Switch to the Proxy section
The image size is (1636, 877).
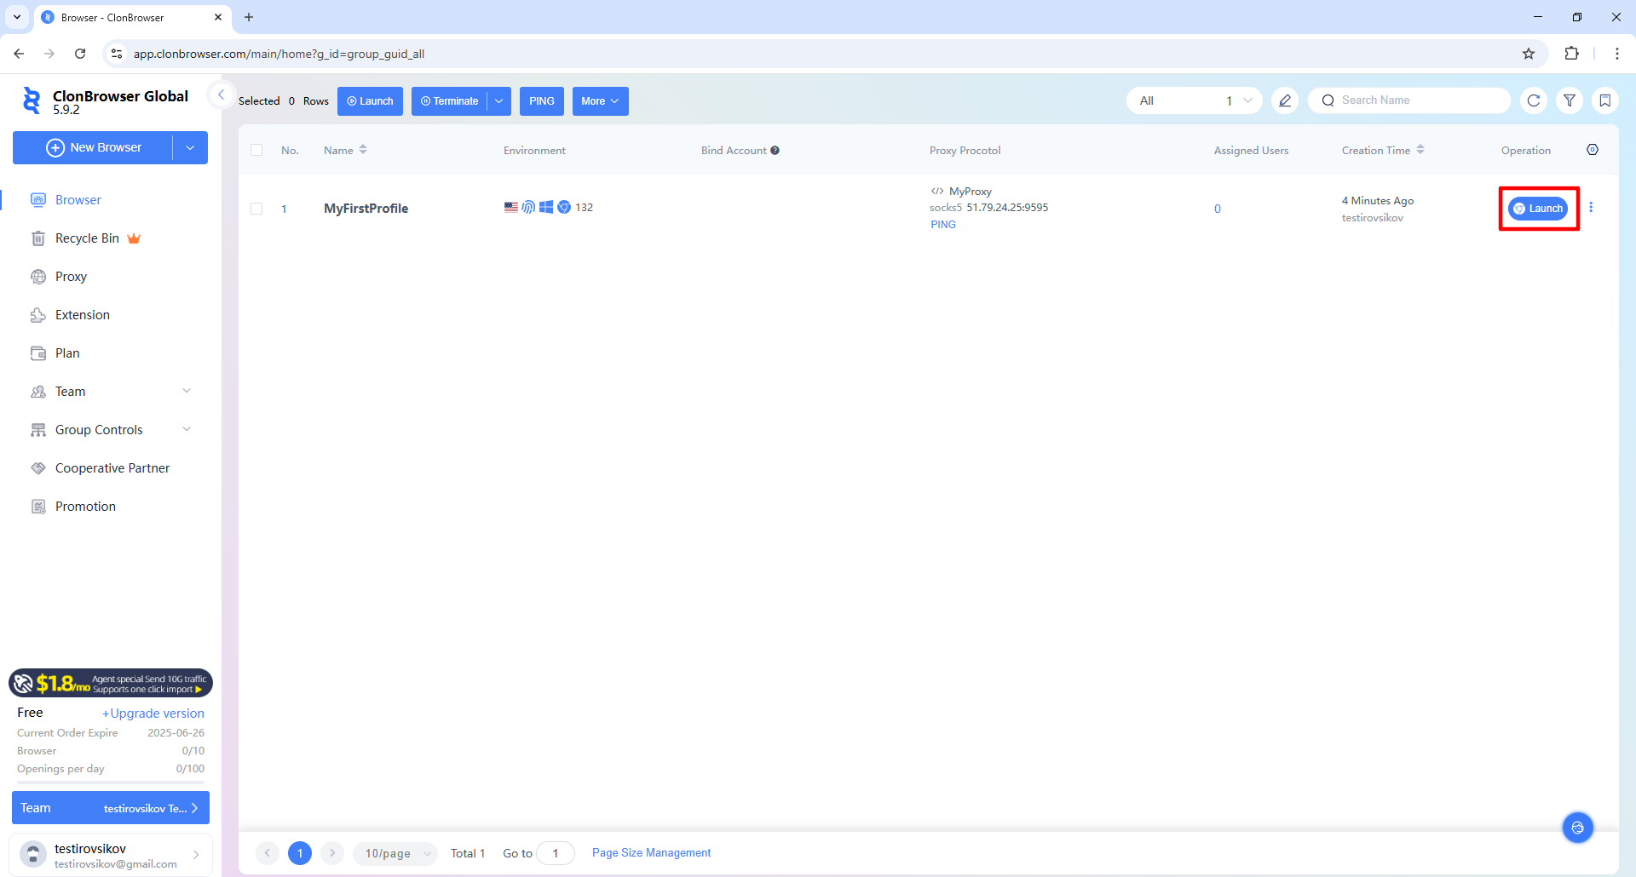point(71,276)
